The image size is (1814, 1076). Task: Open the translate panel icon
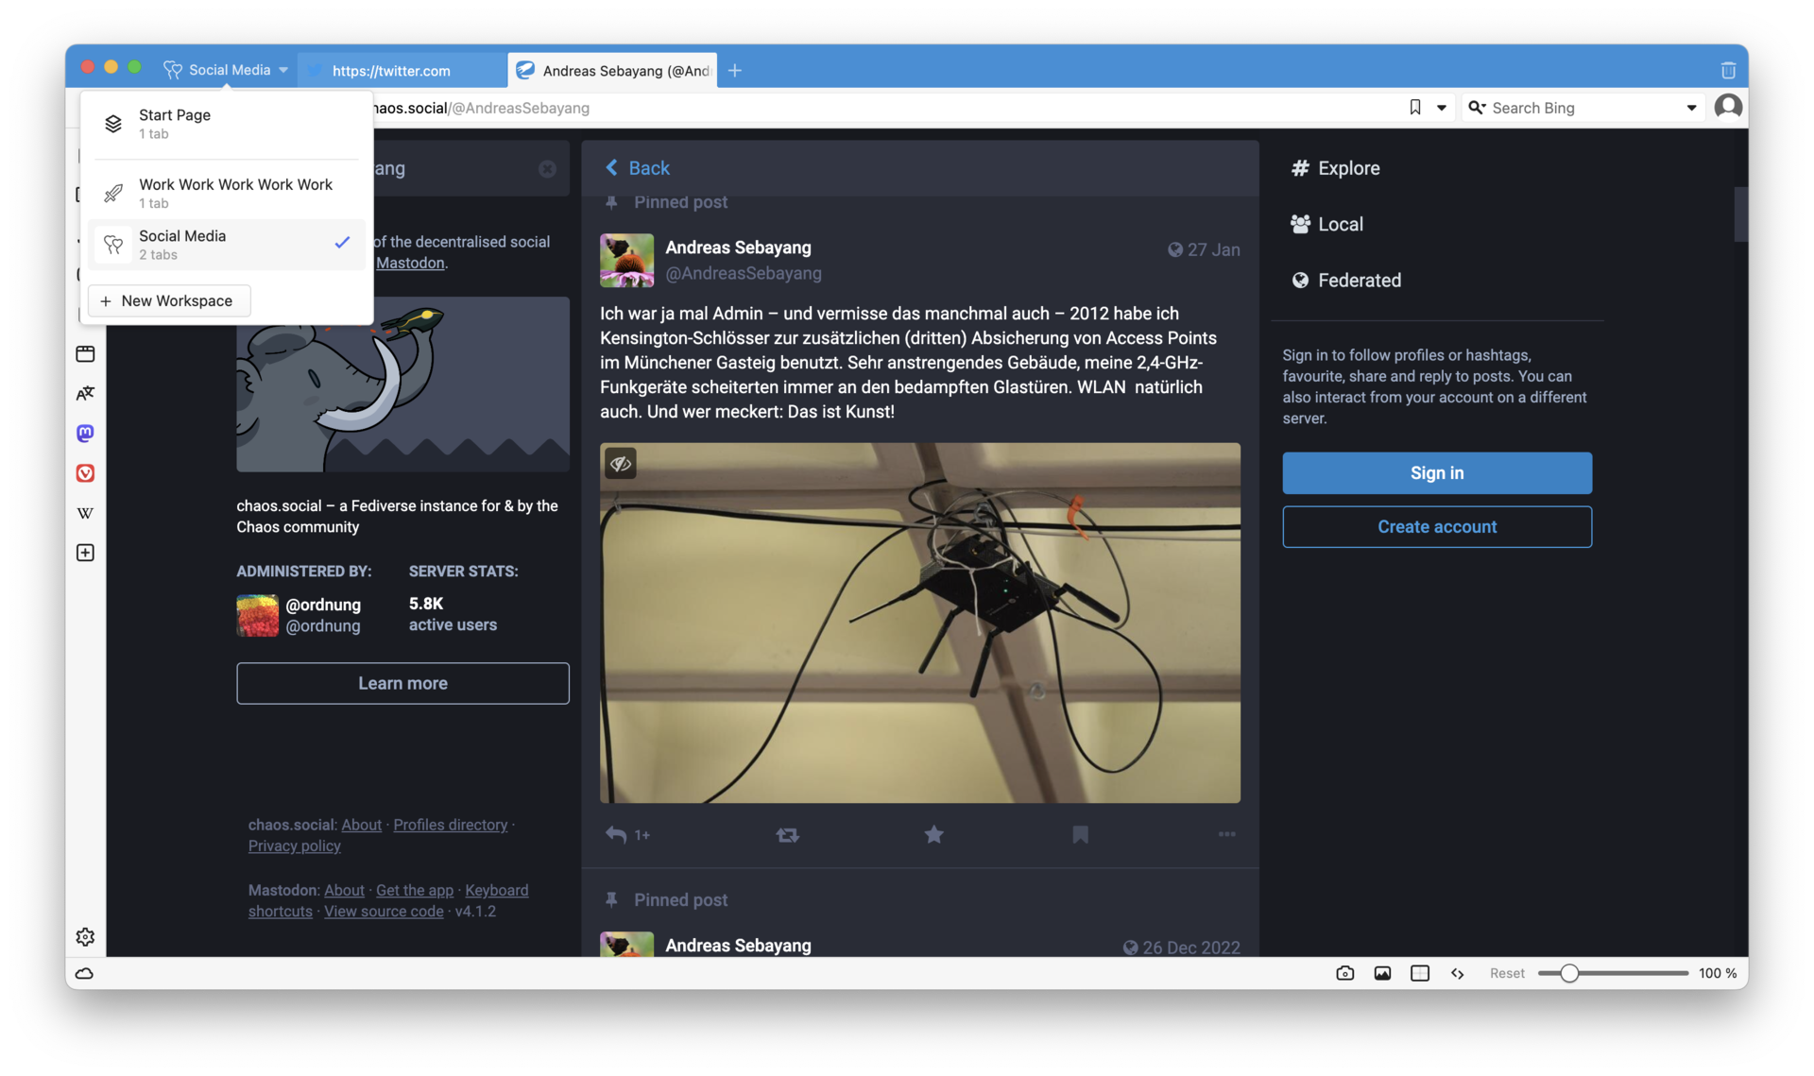click(x=85, y=393)
